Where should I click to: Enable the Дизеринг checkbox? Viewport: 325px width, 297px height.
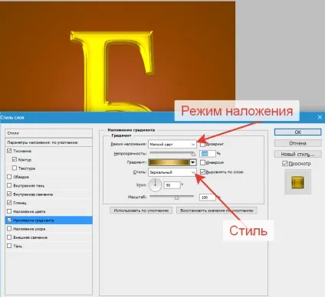(202, 144)
